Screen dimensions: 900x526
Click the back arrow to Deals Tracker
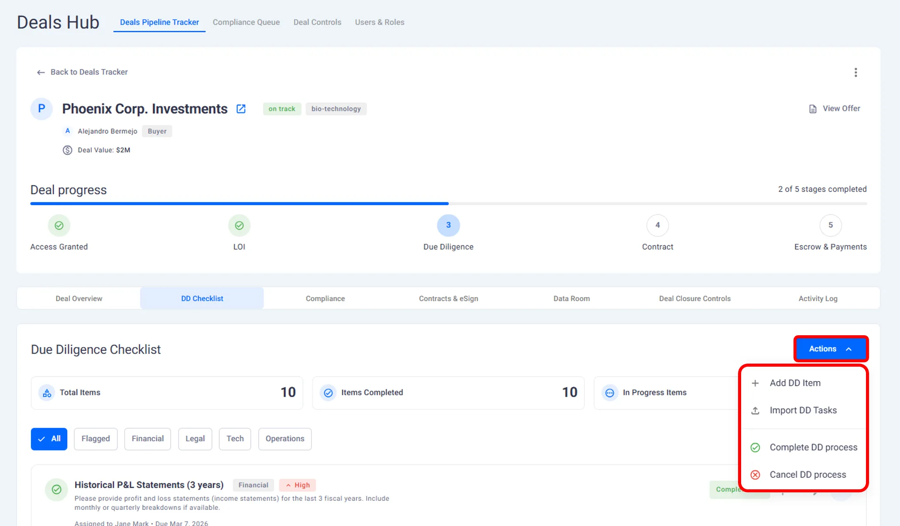(x=41, y=72)
